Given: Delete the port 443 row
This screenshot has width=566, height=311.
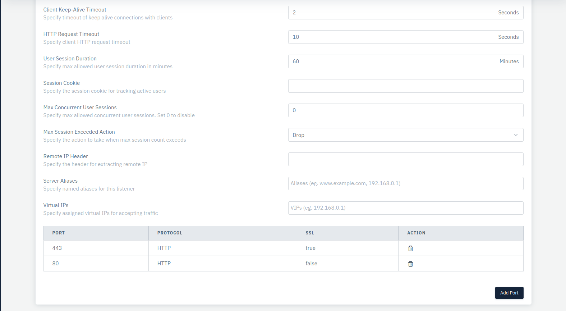Looking at the screenshot, I should [x=410, y=248].
